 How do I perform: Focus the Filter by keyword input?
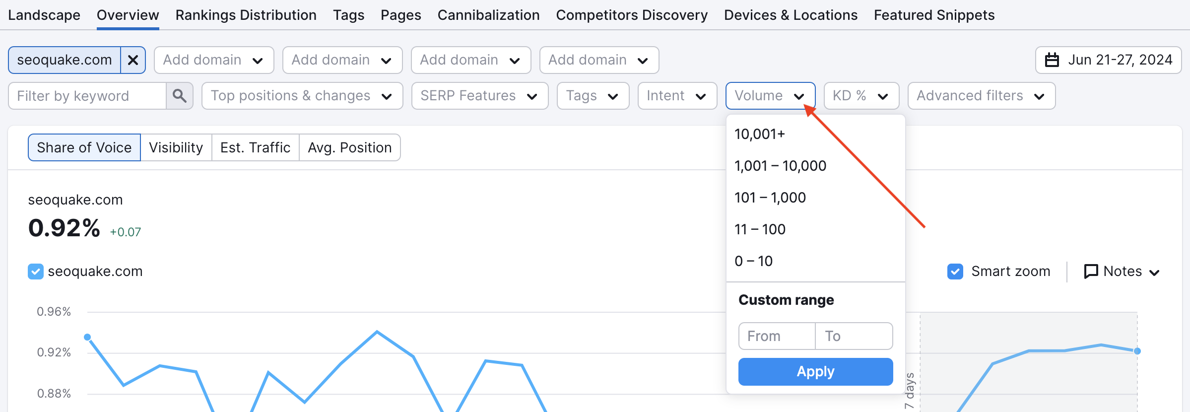(88, 96)
